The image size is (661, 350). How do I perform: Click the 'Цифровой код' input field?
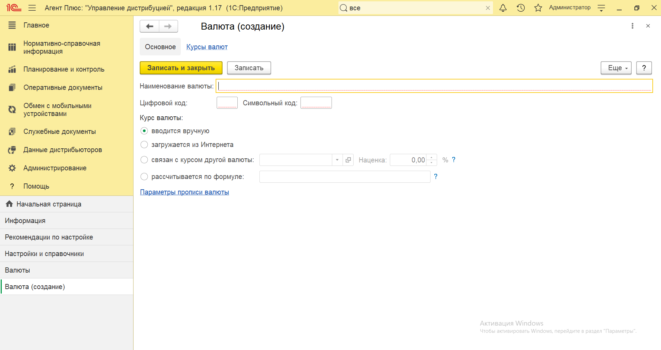coord(227,103)
